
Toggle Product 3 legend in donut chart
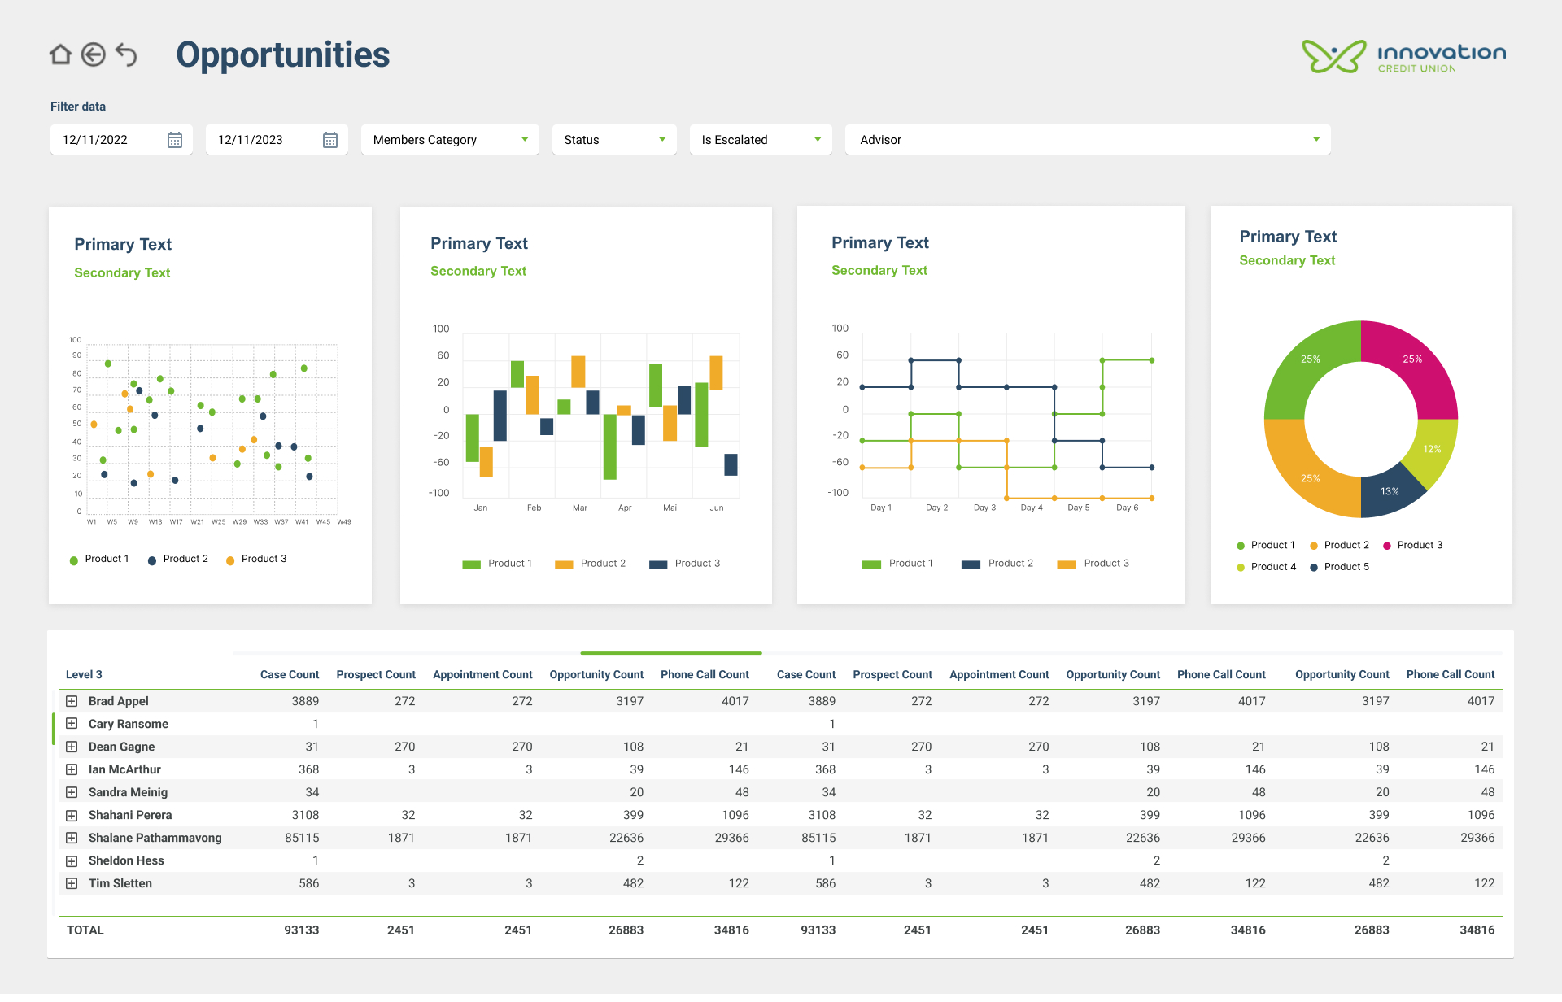1419,545
